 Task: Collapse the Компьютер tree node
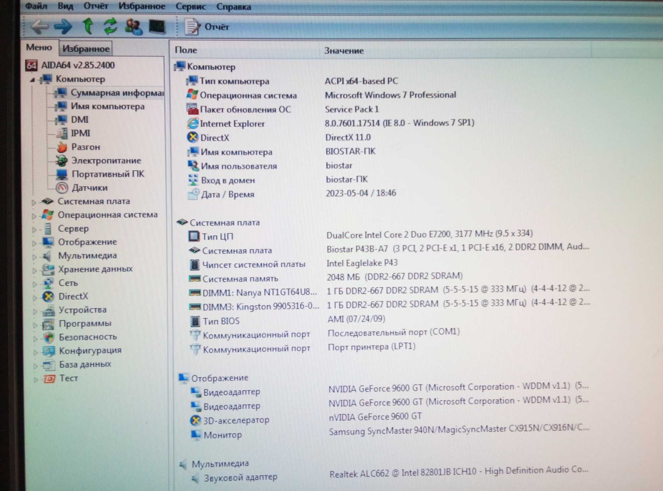pyautogui.click(x=32, y=79)
